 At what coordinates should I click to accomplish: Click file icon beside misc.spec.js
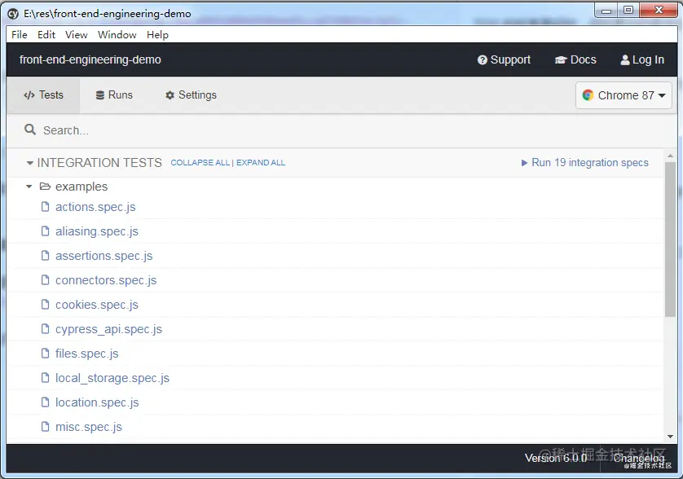[45, 426]
